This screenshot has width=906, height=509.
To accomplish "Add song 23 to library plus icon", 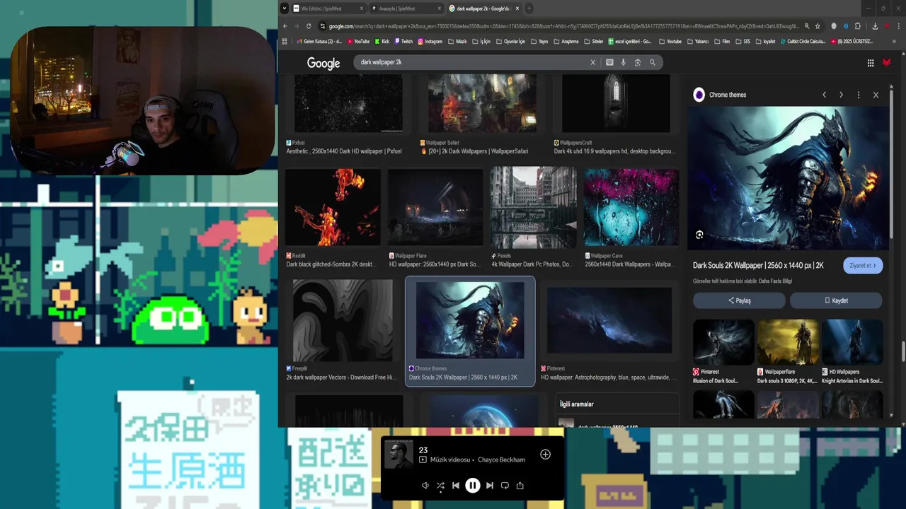I will coord(545,455).
